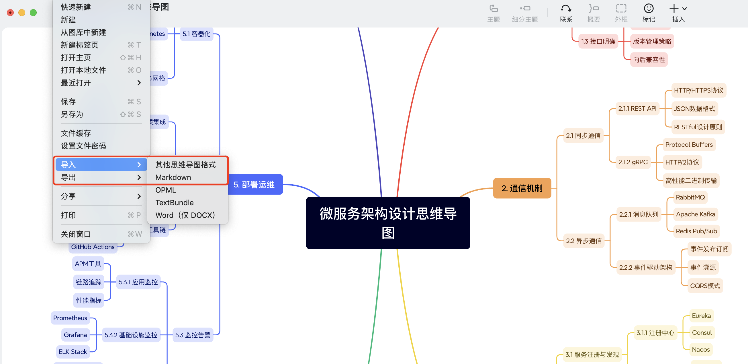Click the Insert (插入) plus icon
The height and width of the screenshot is (364, 748).
[x=674, y=9]
